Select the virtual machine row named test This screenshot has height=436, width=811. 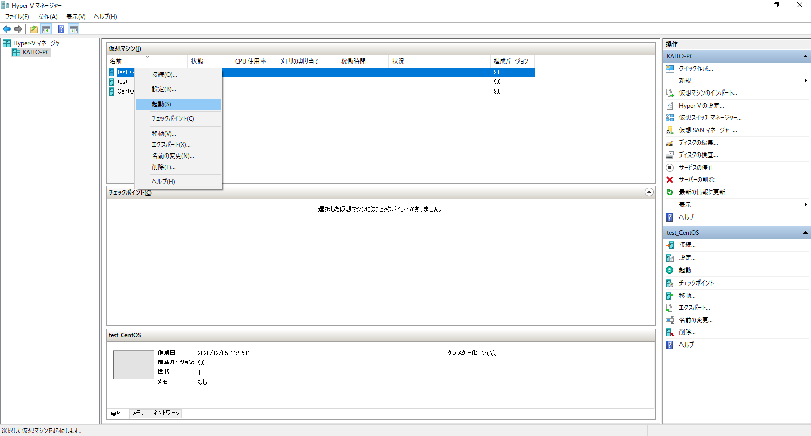click(x=122, y=82)
